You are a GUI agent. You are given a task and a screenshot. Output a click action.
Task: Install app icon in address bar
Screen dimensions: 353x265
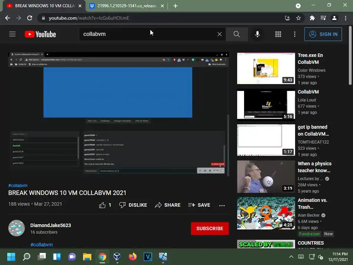[288, 18]
